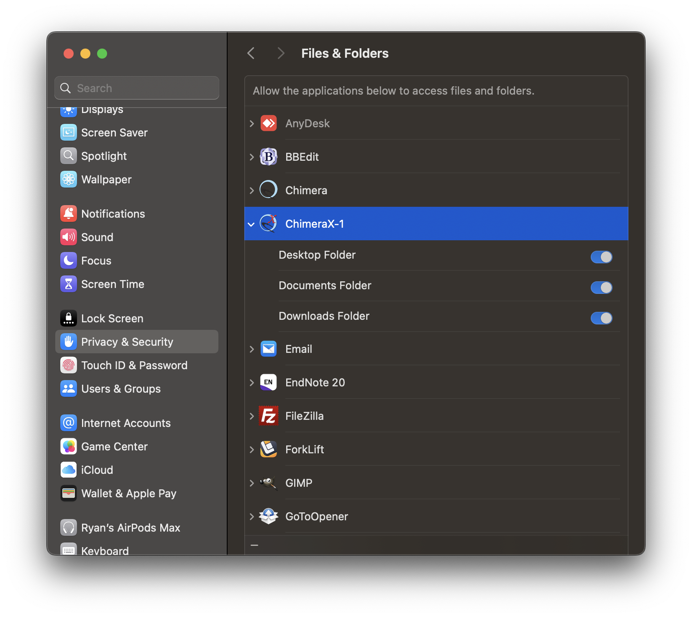The width and height of the screenshot is (692, 617).
Task: Open Notifications in the sidebar
Action: (113, 214)
